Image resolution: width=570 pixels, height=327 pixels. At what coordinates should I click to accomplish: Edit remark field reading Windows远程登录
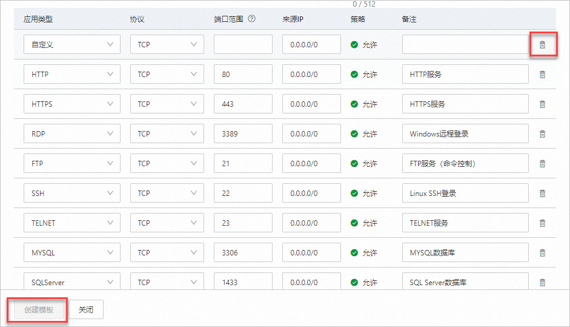click(465, 133)
